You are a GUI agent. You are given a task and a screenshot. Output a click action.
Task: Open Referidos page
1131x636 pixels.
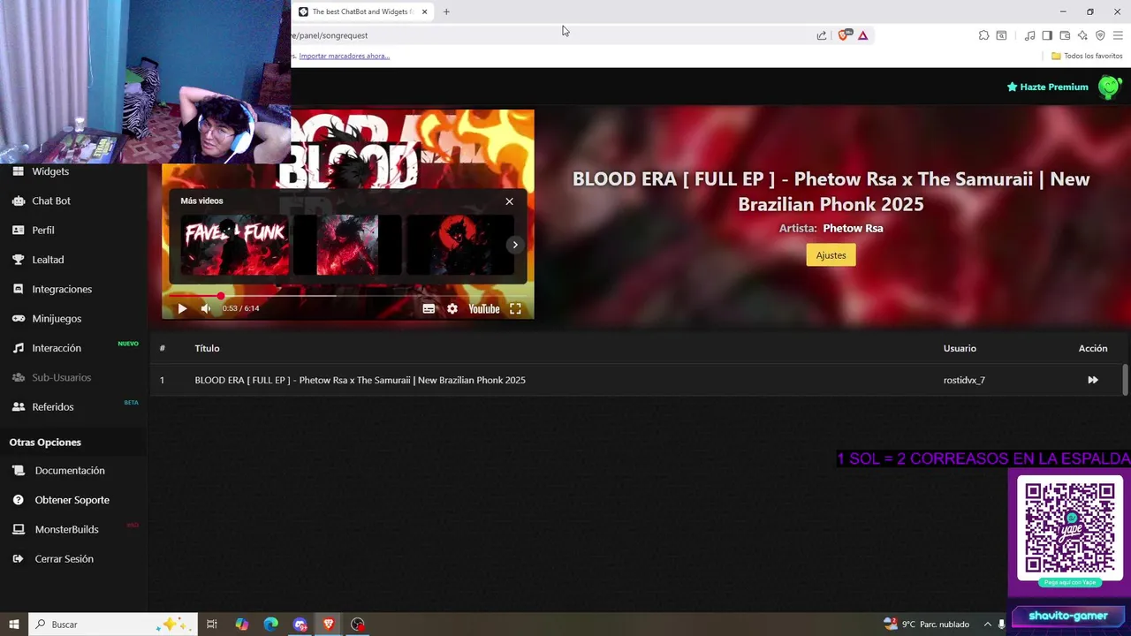(53, 406)
